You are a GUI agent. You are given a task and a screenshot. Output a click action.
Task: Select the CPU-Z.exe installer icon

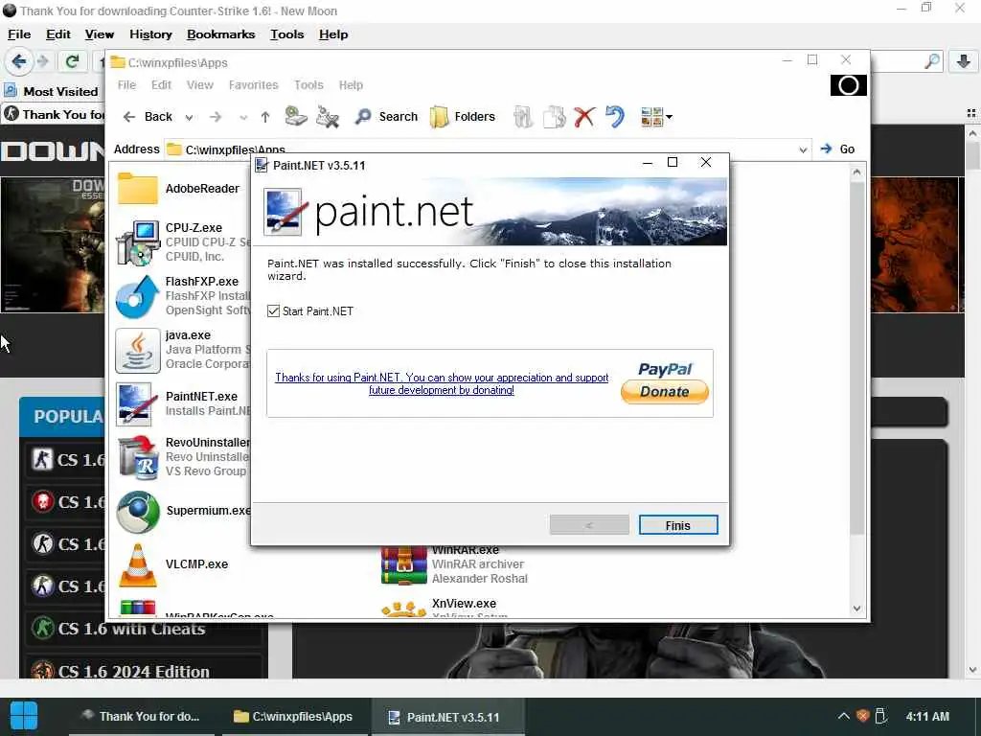tap(138, 242)
